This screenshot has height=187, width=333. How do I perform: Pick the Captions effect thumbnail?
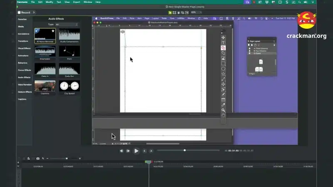click(45, 87)
